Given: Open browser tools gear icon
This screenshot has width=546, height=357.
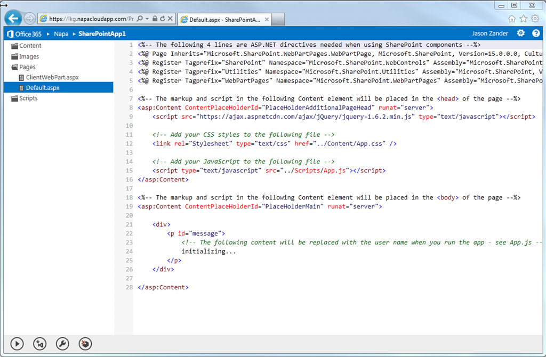Looking at the screenshot, I should 535,19.
